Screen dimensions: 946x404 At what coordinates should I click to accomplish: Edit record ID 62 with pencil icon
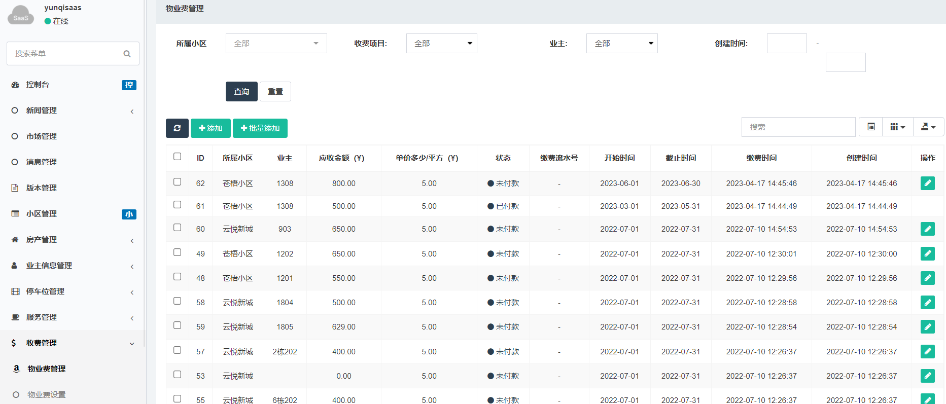[928, 183]
